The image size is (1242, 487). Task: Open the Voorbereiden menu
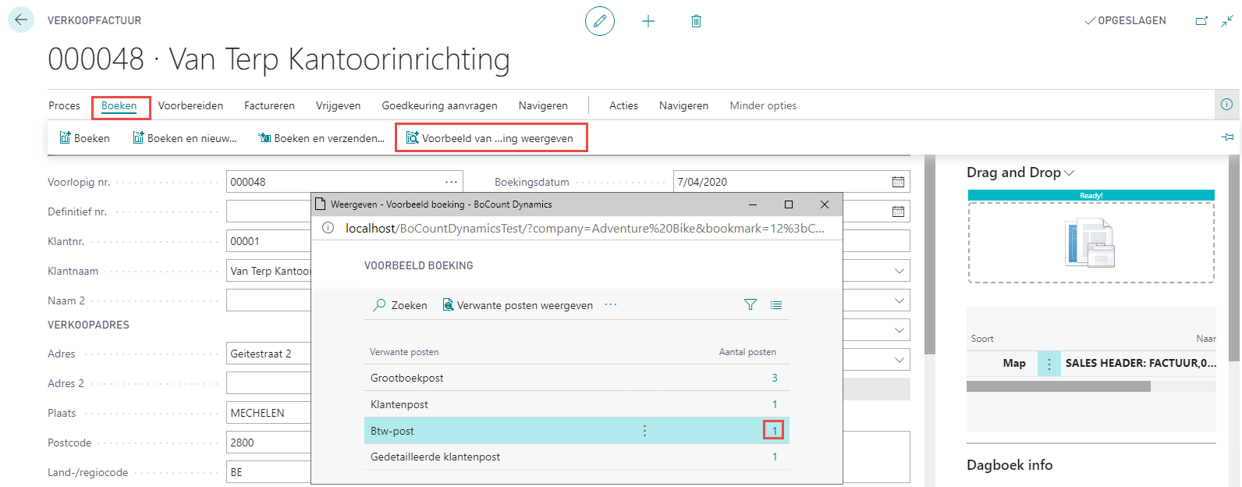(x=190, y=105)
